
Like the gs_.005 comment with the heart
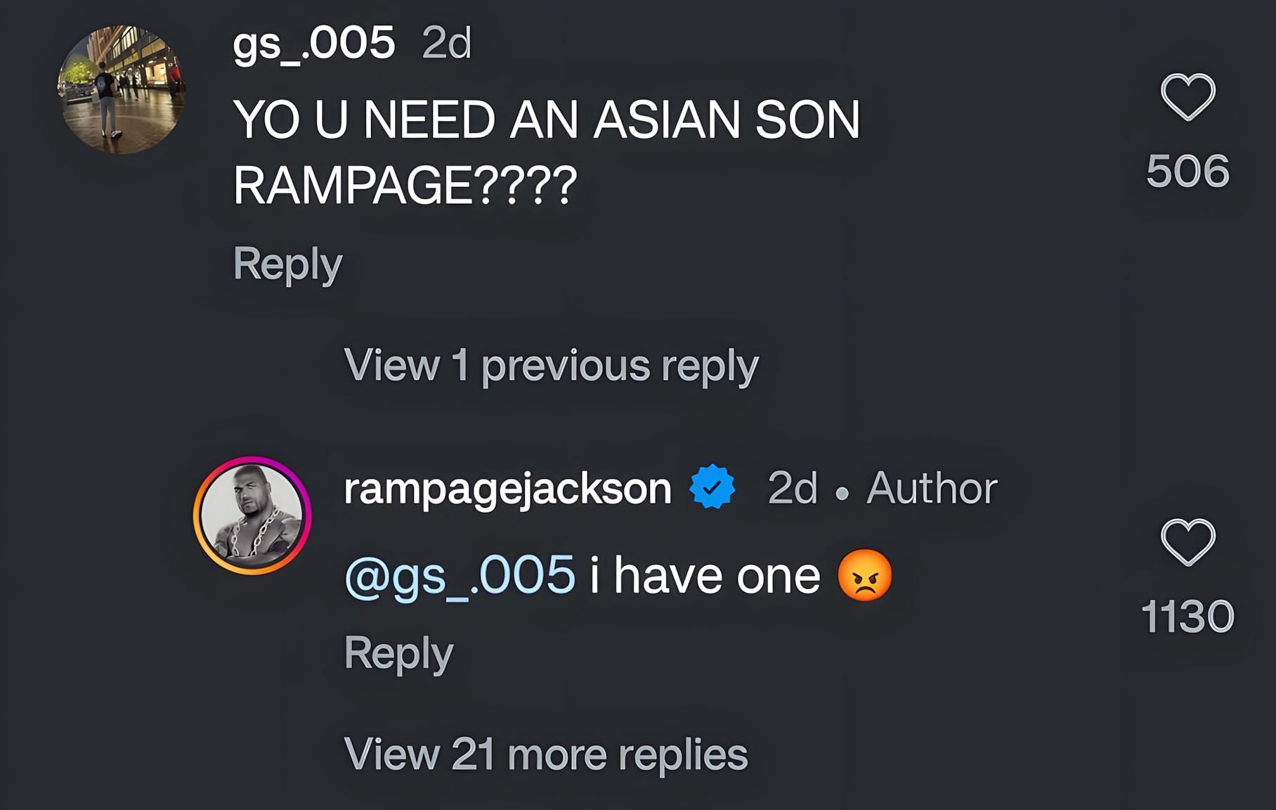1188,97
